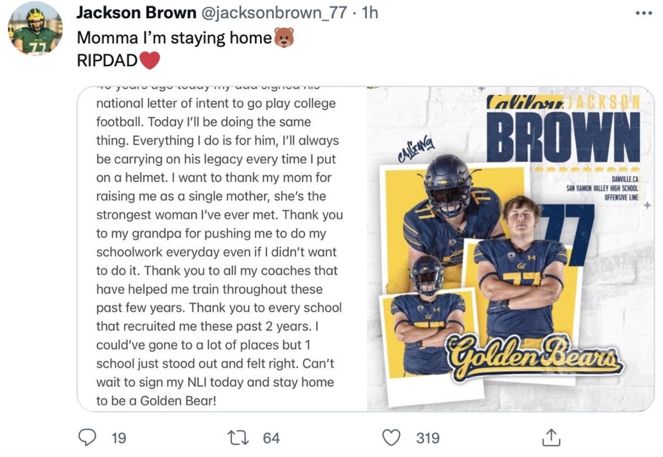
Task: Open the attached text note image
Action: (222, 249)
